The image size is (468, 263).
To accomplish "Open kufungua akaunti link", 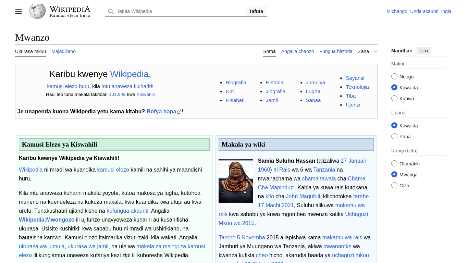I will click(127, 211).
